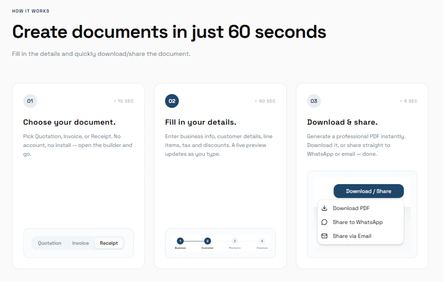Click the download arrow icon beside Download PDF
Viewport: 443px width, 282px height.
(x=324, y=208)
